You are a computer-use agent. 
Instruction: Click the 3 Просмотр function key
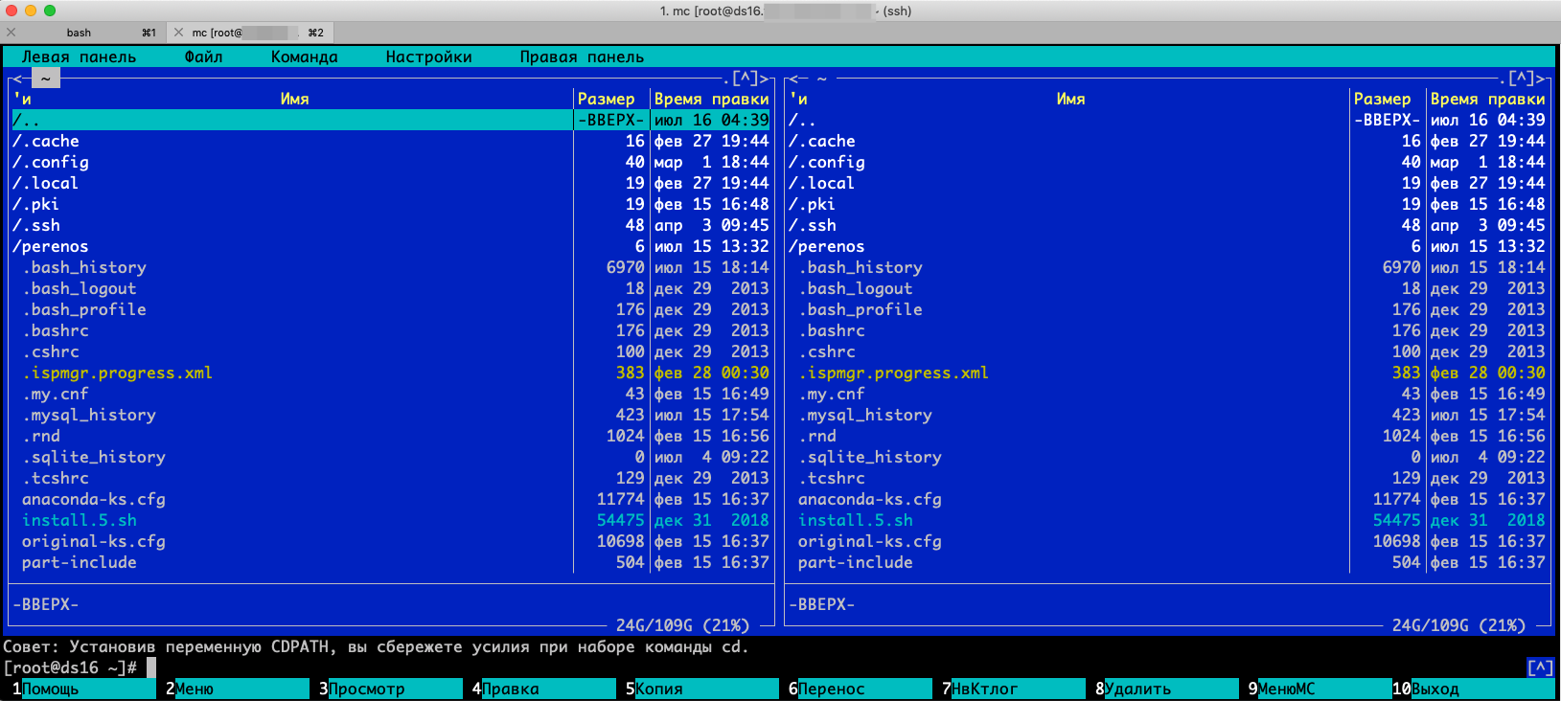[x=390, y=689]
